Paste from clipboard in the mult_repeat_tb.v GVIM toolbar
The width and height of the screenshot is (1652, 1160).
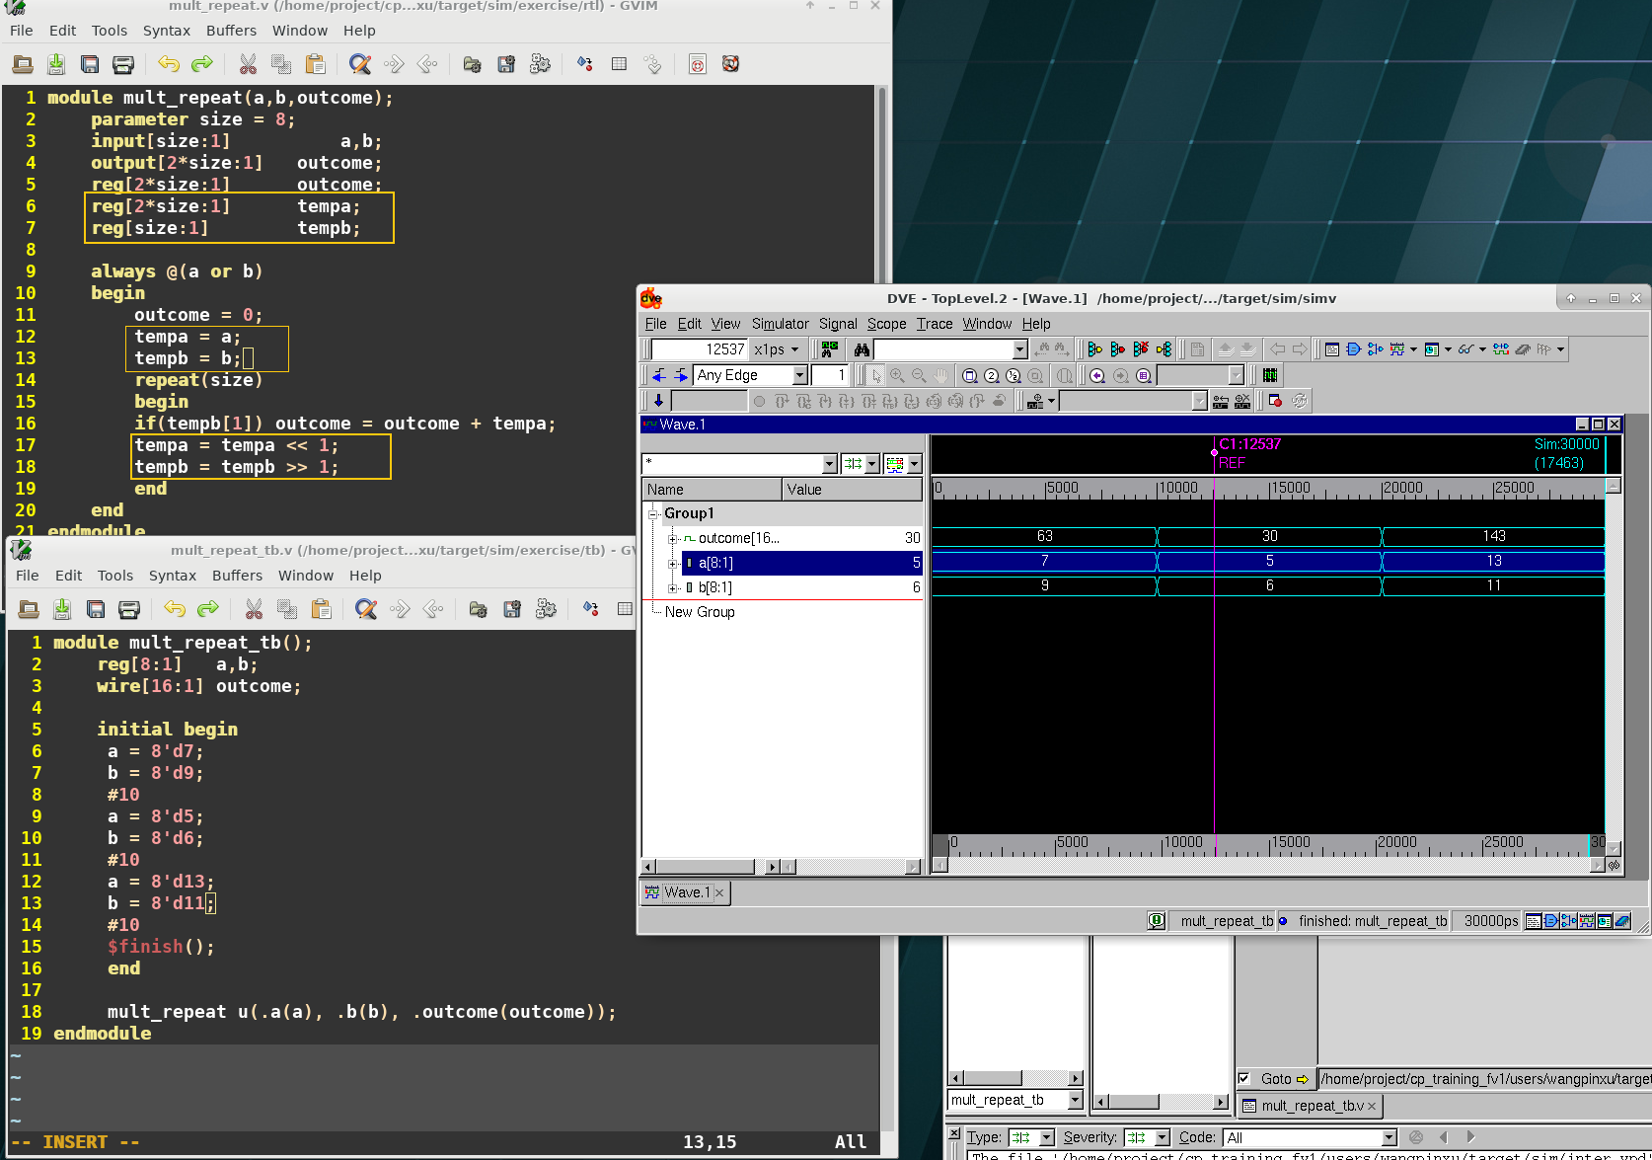point(321,609)
